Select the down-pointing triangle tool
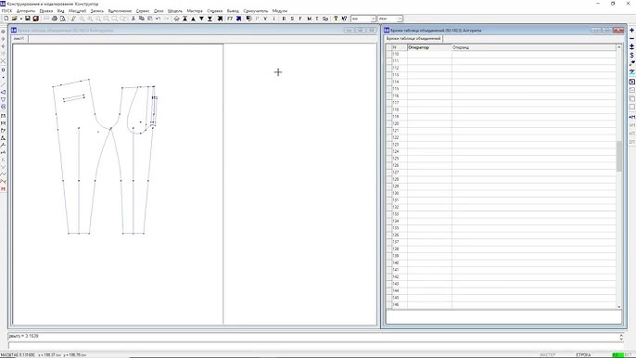Image resolution: width=636 pixels, height=358 pixels. pos(4,99)
